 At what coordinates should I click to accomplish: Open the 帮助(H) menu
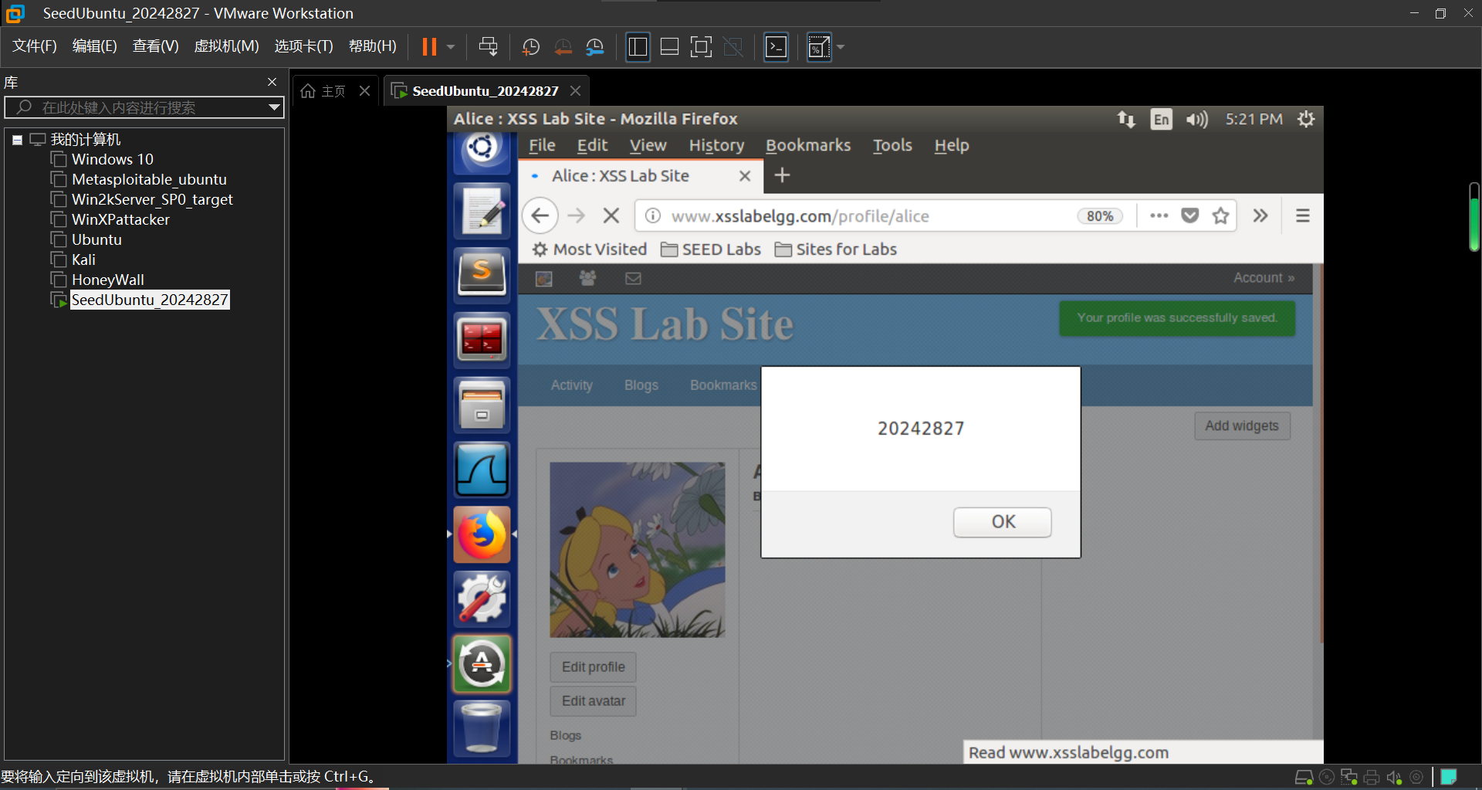click(x=372, y=46)
